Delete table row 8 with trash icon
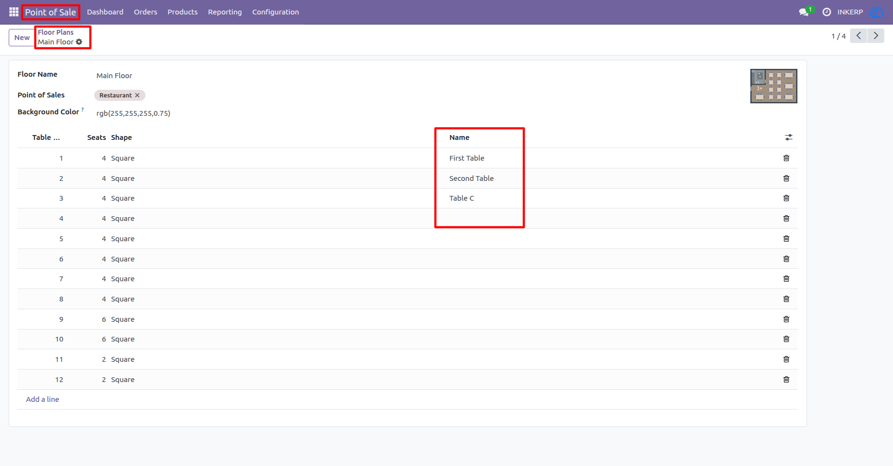 786,299
